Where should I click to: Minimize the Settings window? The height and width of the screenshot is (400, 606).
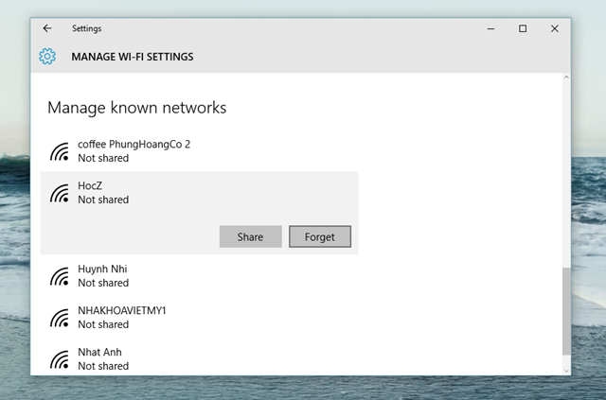coord(490,28)
